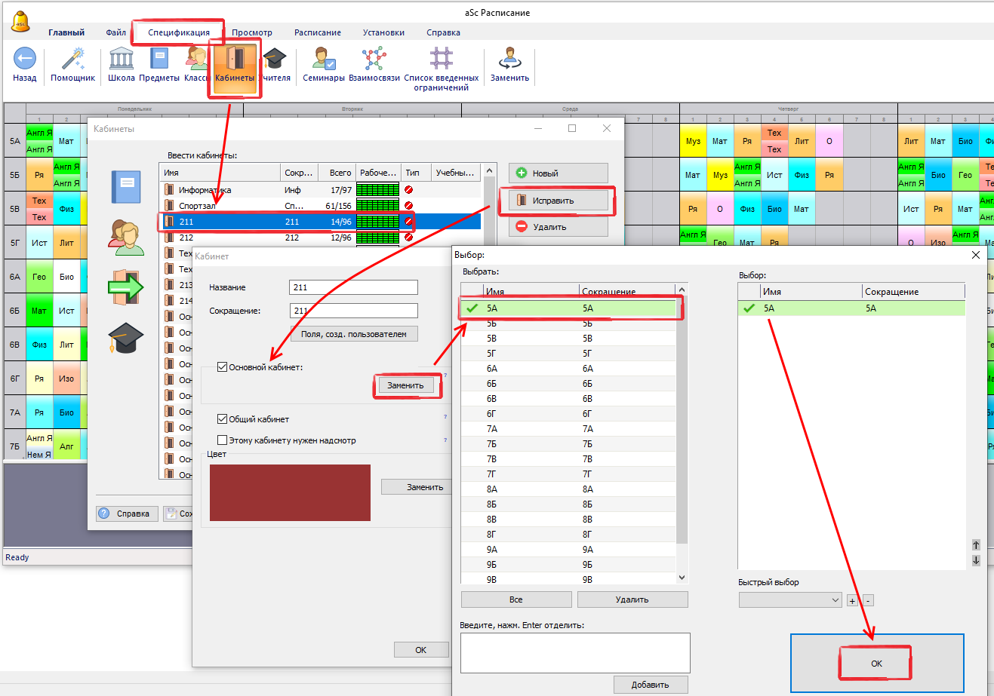Viewport: 994px width, 696px height.
Task: Open the Просмотр tab
Action: pos(252,32)
